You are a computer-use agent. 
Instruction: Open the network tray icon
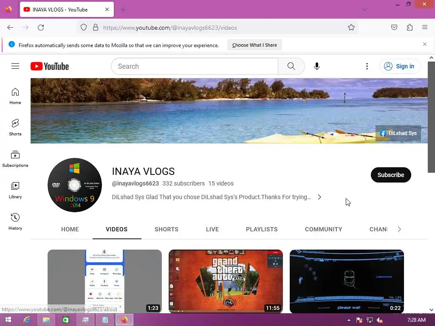pyautogui.click(x=370, y=320)
